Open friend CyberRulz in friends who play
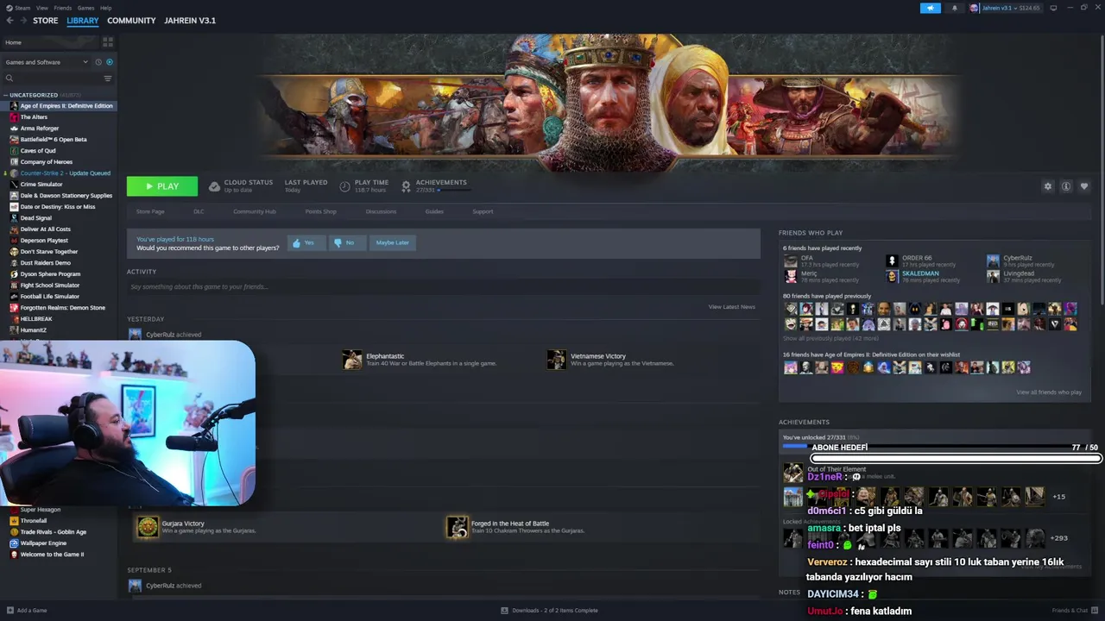This screenshot has width=1105, height=621. [1018, 258]
